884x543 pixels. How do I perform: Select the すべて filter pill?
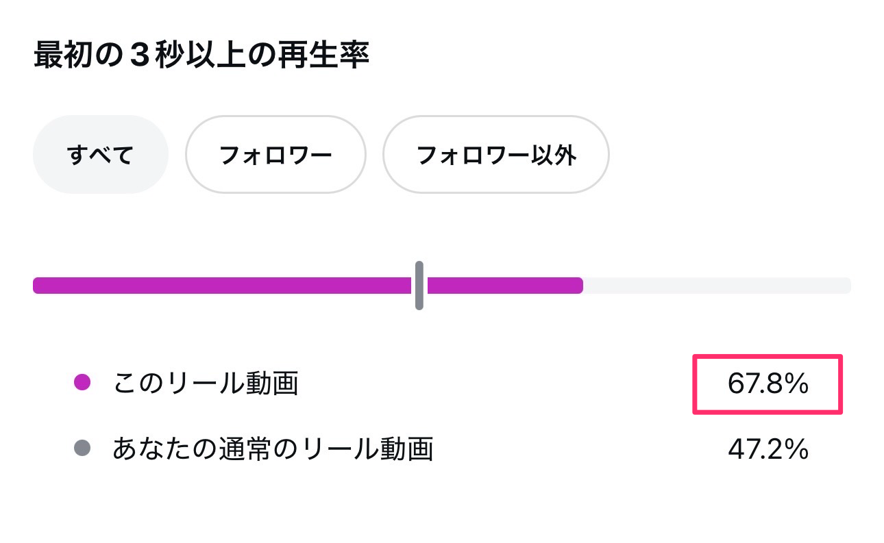pyautogui.click(x=100, y=155)
